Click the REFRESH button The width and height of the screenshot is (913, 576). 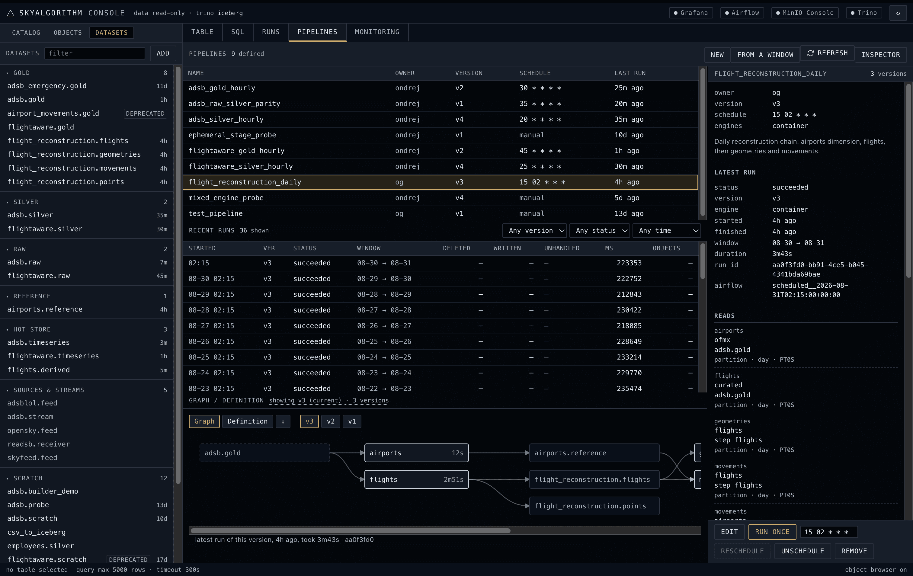coord(827,53)
